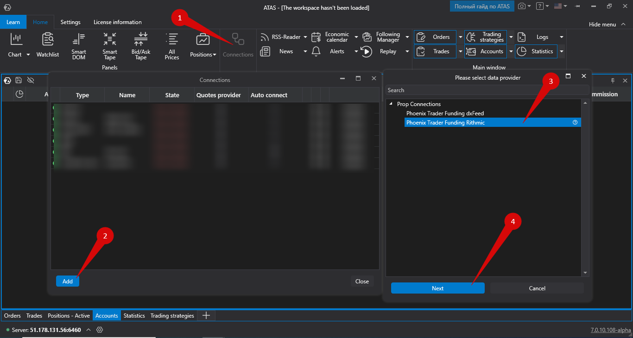The width and height of the screenshot is (633, 338).
Task: Switch to the Statistics bottom tab
Action: coord(134,316)
